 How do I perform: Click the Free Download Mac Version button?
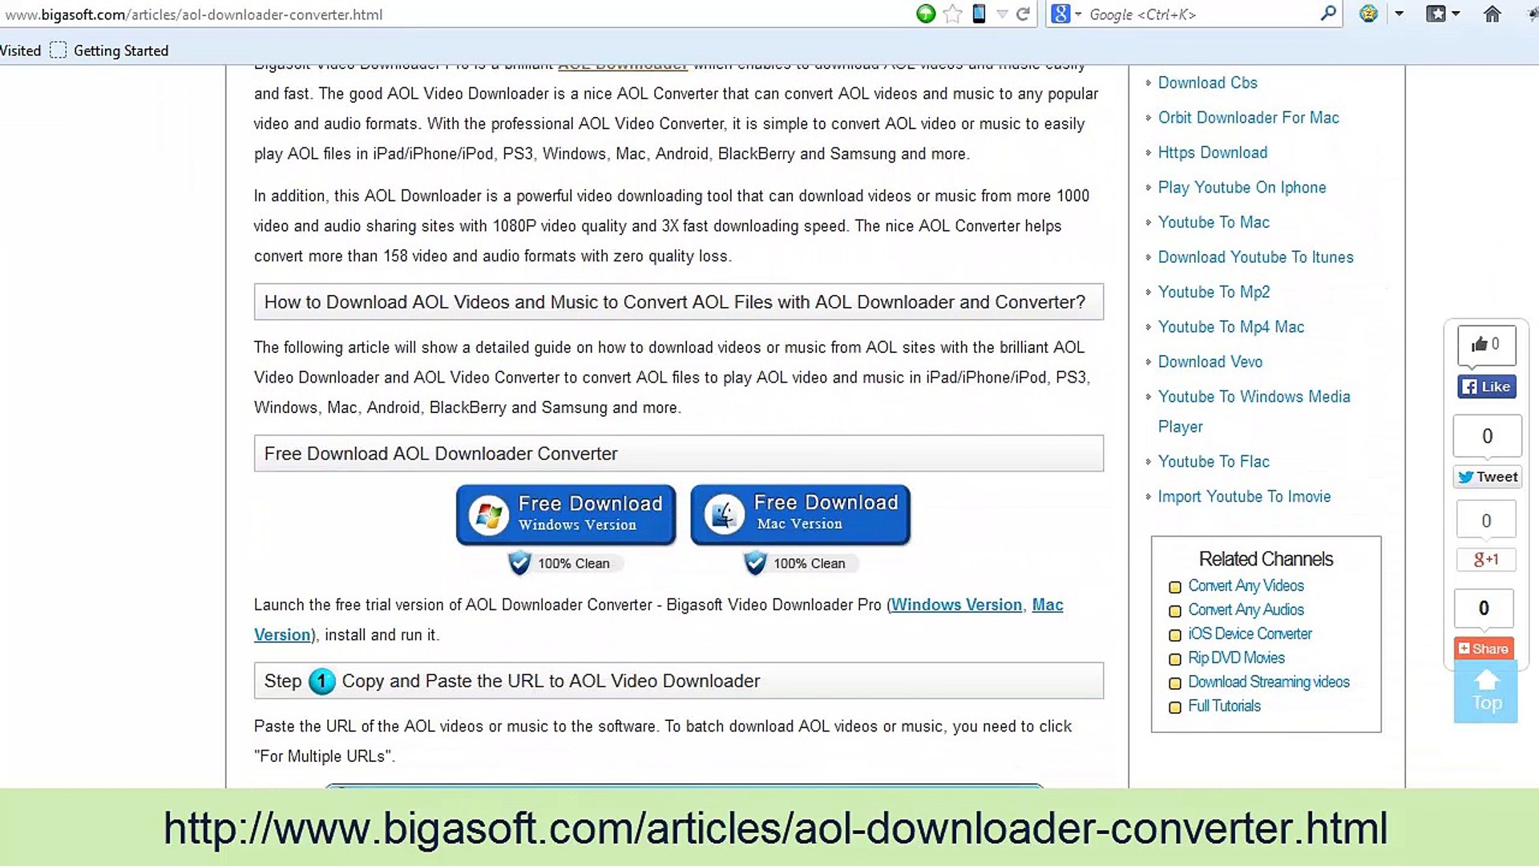tap(800, 514)
